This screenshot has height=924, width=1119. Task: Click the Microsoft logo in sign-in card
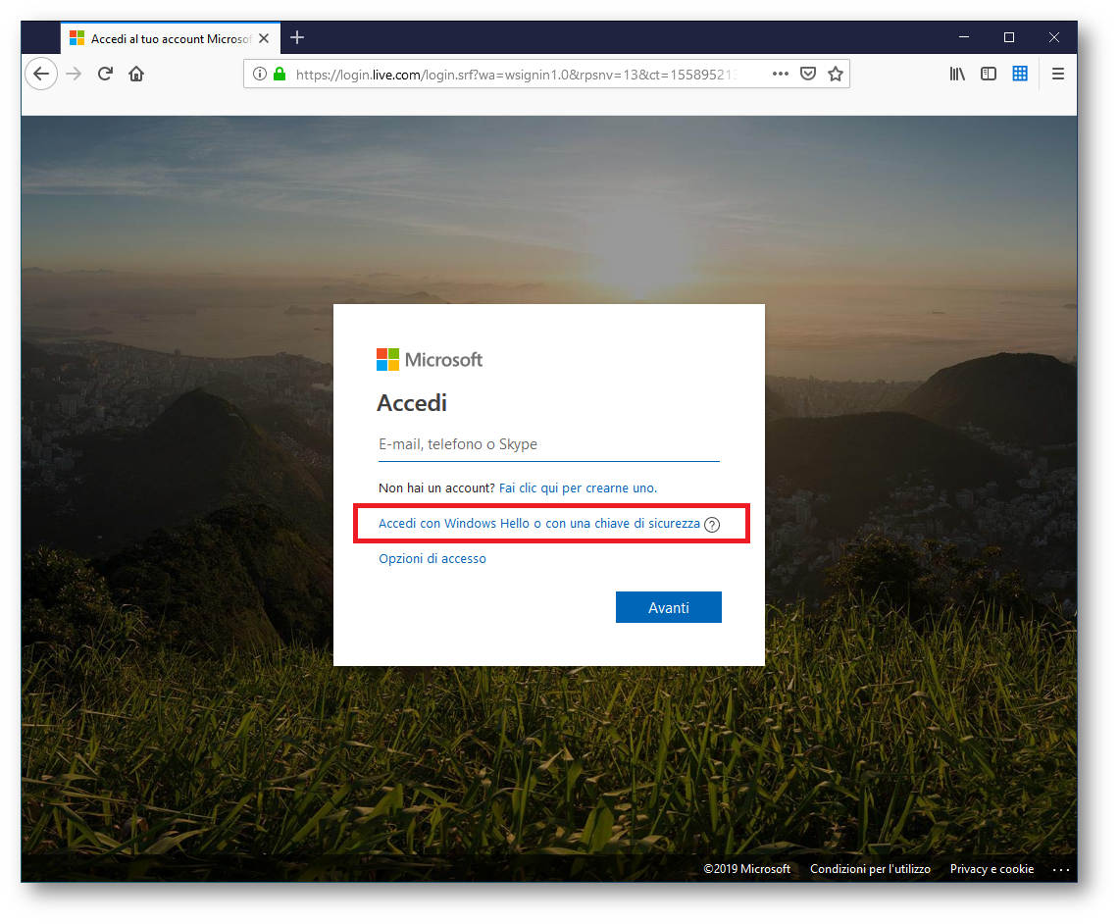click(x=430, y=360)
